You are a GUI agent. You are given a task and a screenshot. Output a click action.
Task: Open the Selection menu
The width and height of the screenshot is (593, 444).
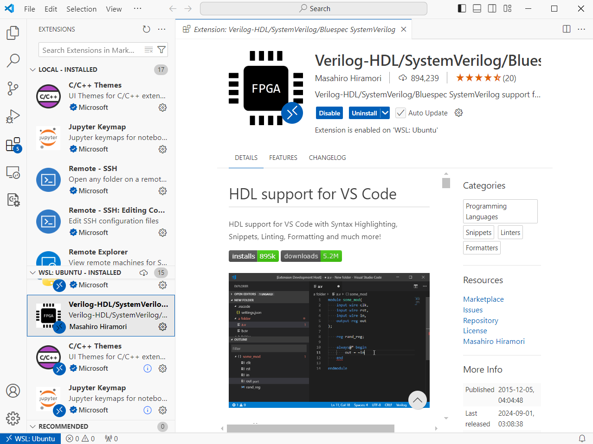(82, 9)
